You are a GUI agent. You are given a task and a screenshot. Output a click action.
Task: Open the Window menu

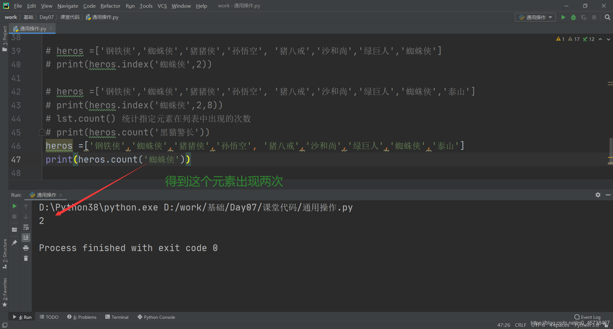click(181, 6)
